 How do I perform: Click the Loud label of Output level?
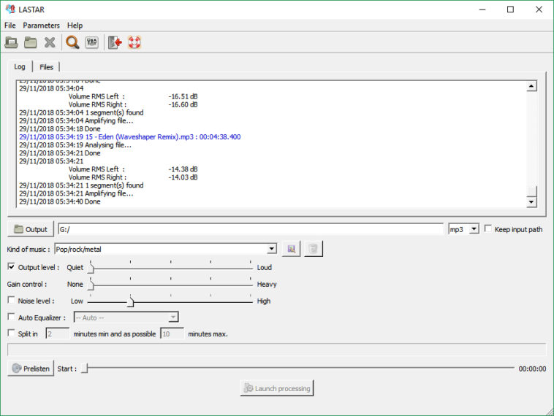[x=265, y=267]
